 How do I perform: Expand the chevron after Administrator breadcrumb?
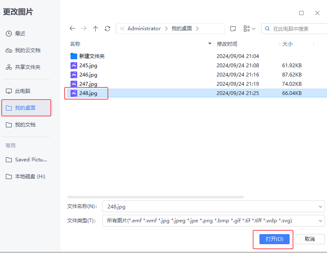coord(166,29)
